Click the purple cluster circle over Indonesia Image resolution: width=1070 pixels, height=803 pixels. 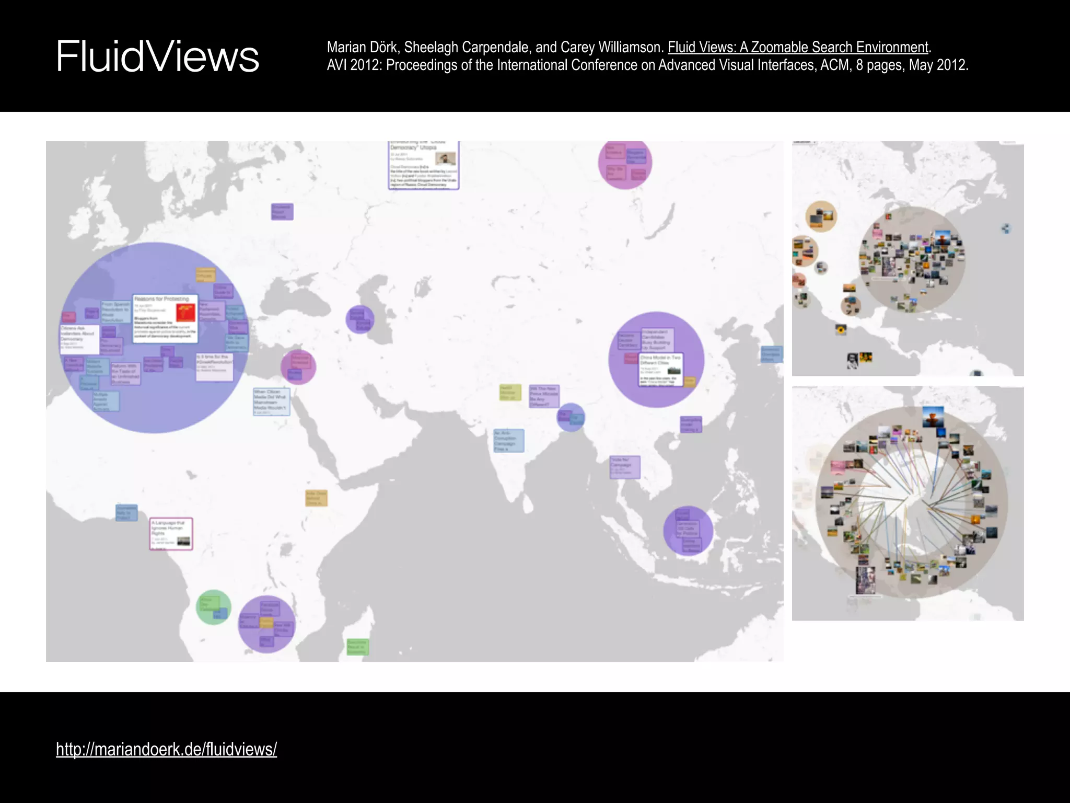(688, 530)
